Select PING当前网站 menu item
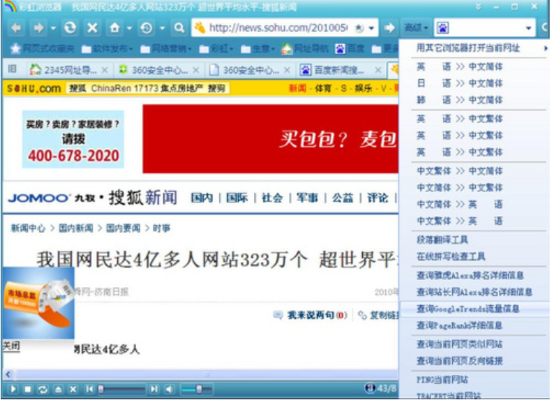 tap(475, 380)
